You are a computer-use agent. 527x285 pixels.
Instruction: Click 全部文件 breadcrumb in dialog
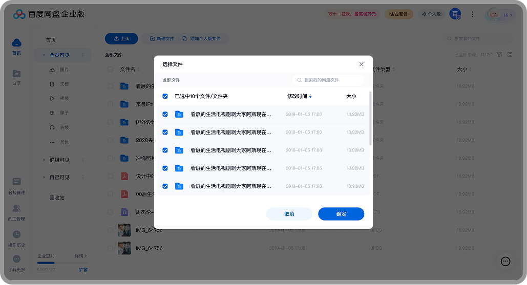click(x=171, y=80)
